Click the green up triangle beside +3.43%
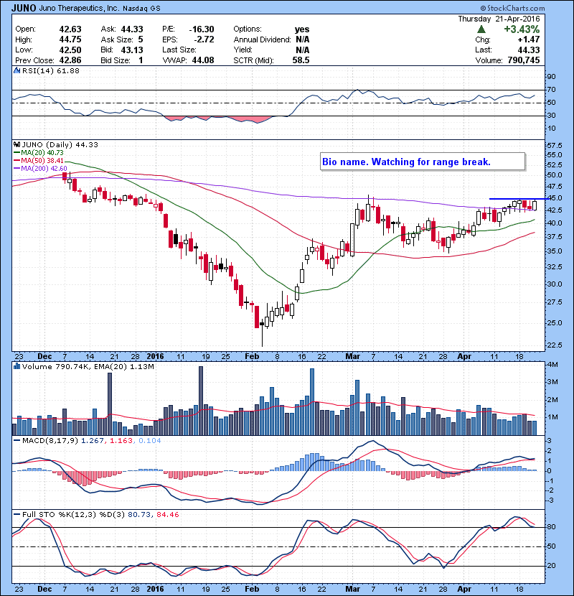 pos(481,29)
